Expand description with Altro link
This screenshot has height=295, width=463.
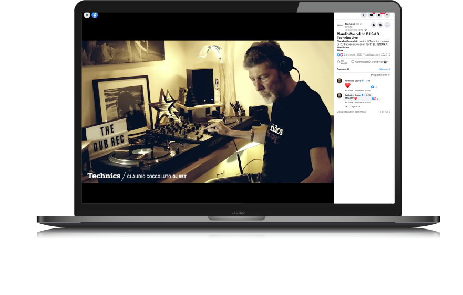tap(340, 51)
